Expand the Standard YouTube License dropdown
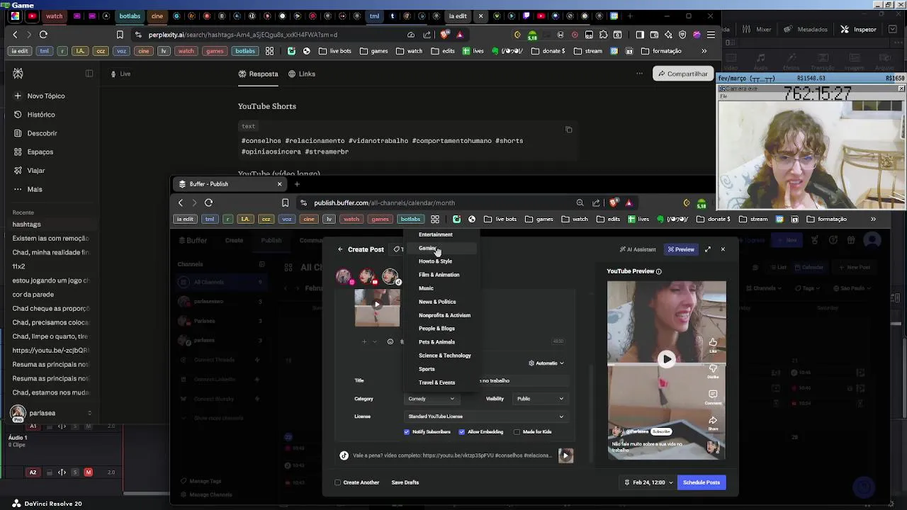907x510 pixels. point(485,416)
